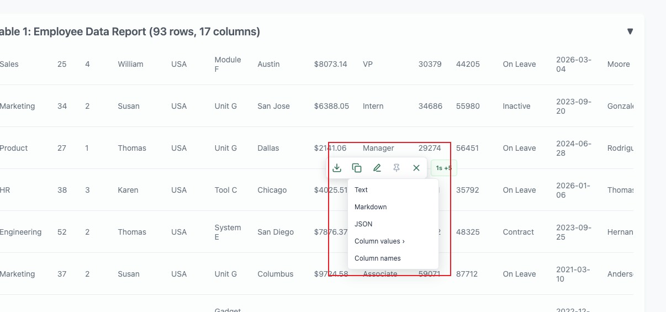This screenshot has height=312, width=666.
Task: Click the '2026-03-04' date cell
Action: (574, 64)
